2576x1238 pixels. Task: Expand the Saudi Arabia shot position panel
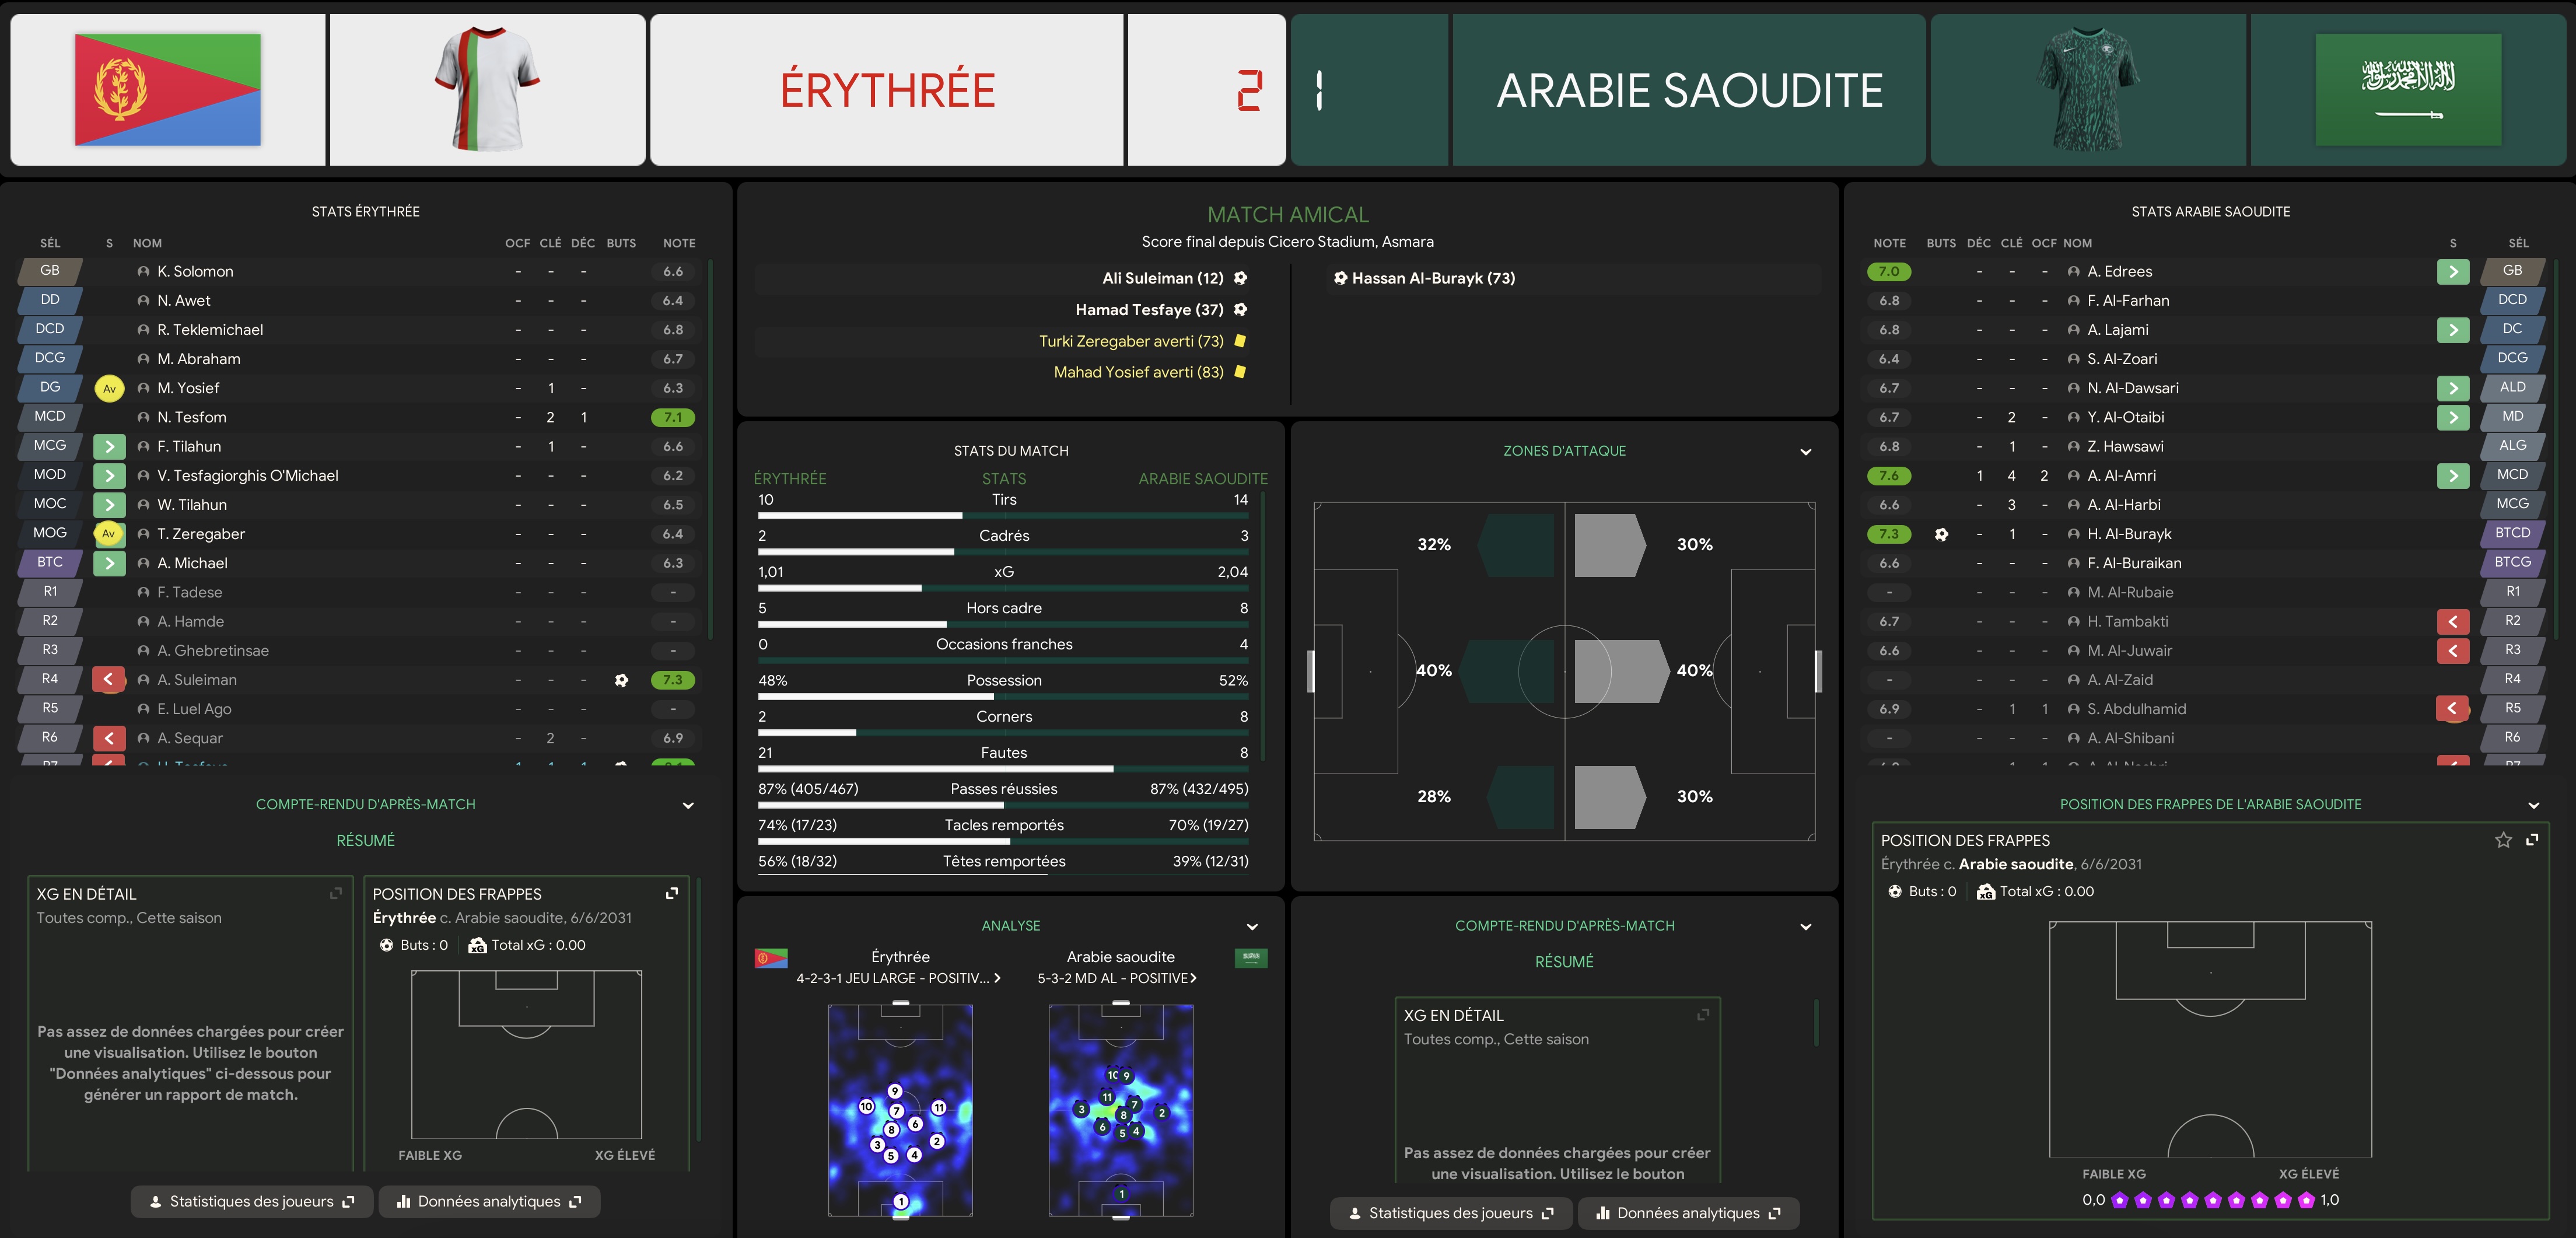pos(2532,840)
